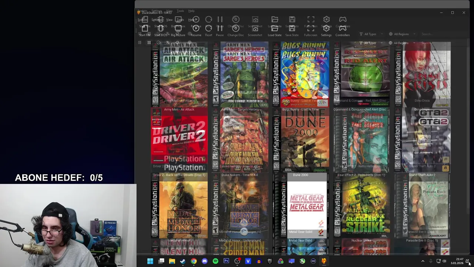This screenshot has width=474, height=267.
Task: Click the Pause toolbar icon
Action: [220, 28]
